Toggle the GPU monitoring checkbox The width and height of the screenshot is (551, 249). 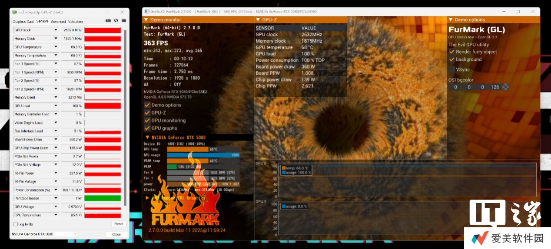point(147,121)
